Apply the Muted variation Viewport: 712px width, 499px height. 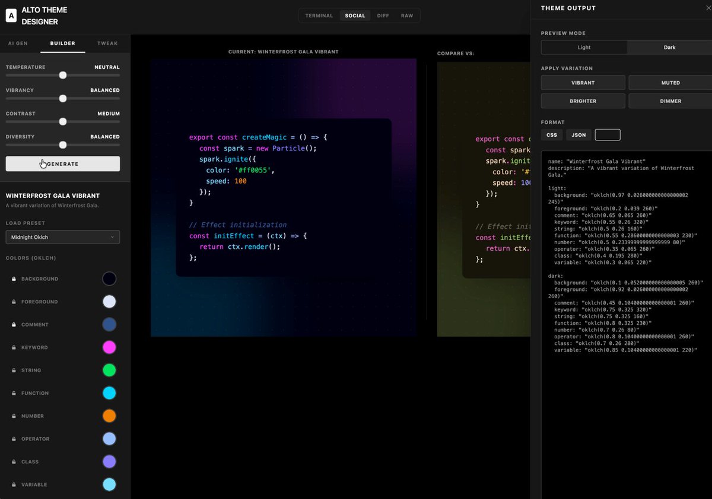670,83
